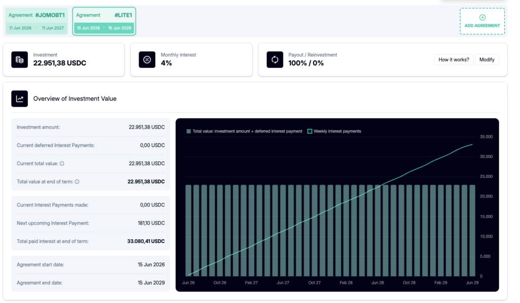Click the Total value legend color square
Screen dimensions: 520x303
(x=189, y=131)
